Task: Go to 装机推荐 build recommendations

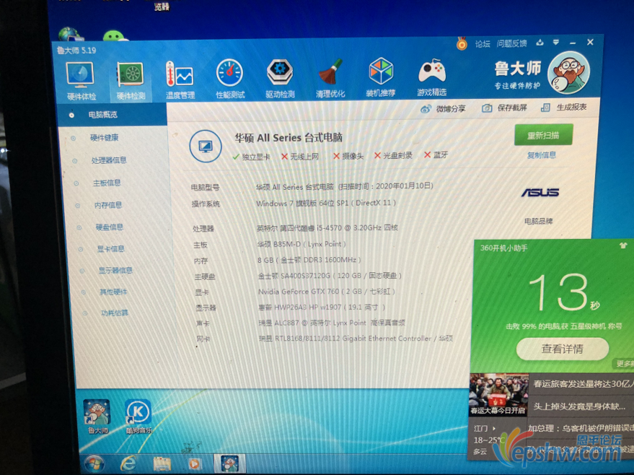Action: [381, 78]
